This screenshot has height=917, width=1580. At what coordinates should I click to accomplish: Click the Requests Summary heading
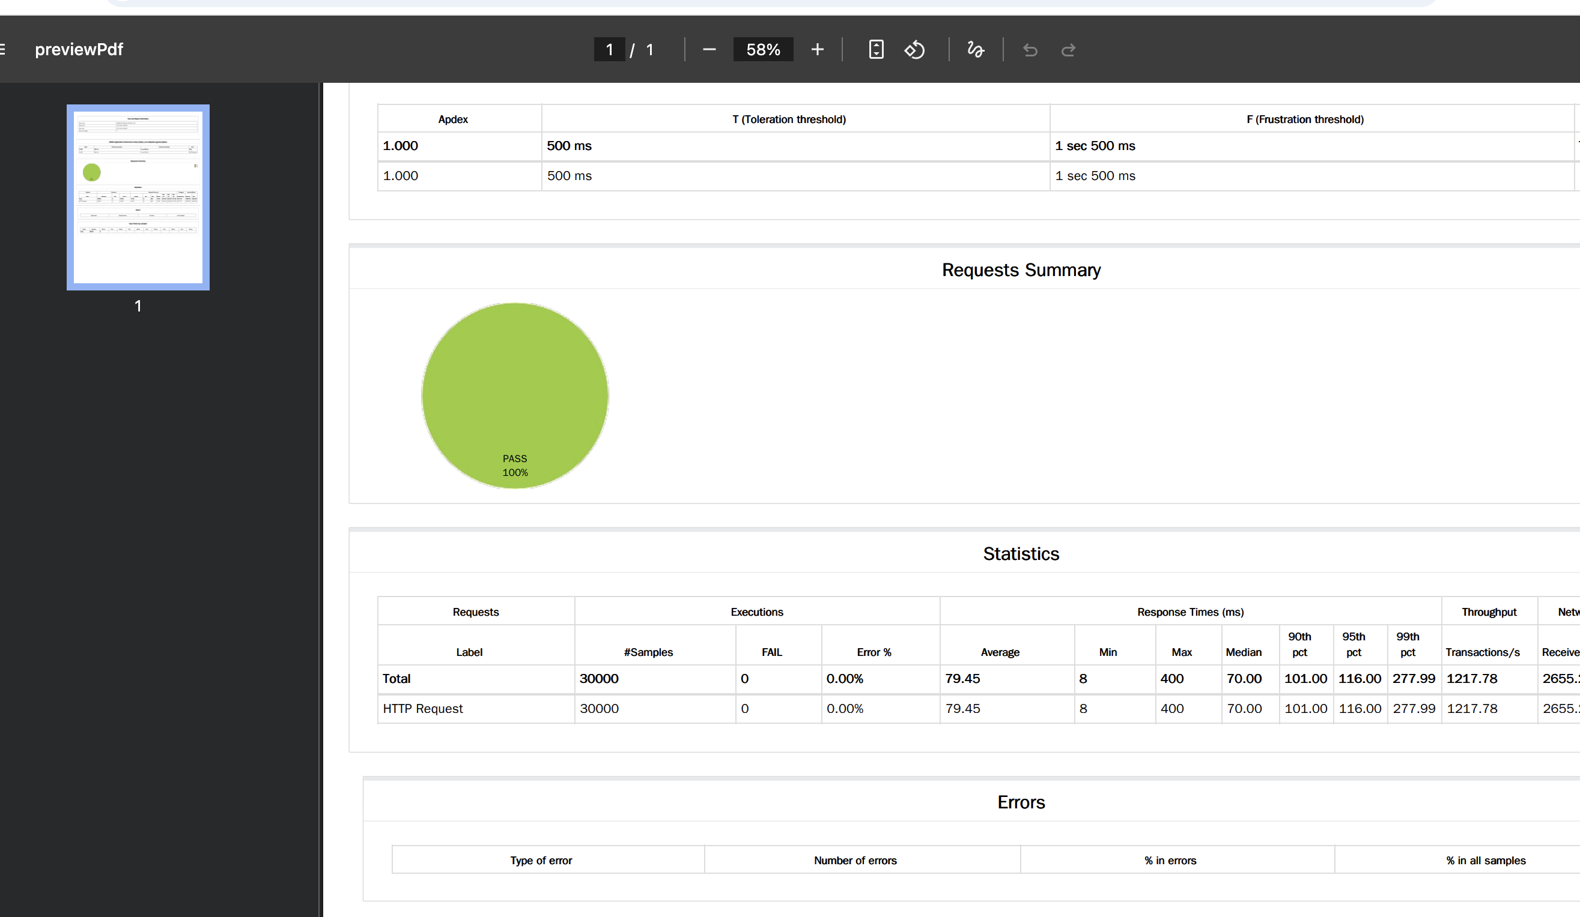click(x=1021, y=270)
